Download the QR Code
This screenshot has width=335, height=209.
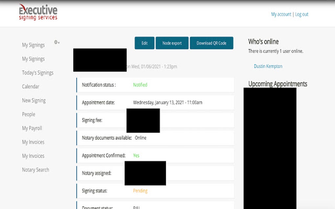[212, 43]
